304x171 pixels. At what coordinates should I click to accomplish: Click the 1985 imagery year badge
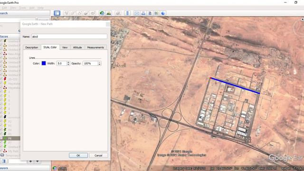[62, 168]
